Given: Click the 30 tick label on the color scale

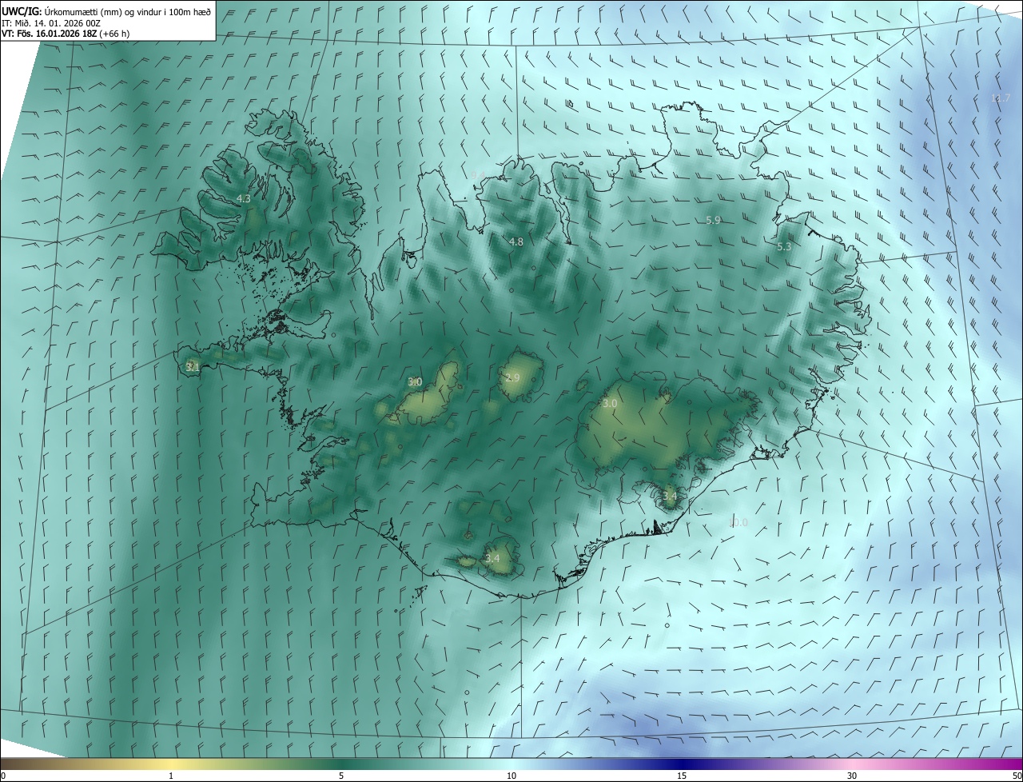Looking at the screenshot, I should tap(852, 776).
